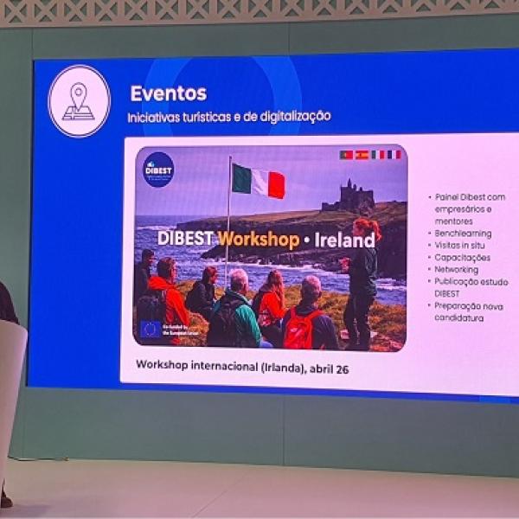Select the Networking bullet item
The width and height of the screenshot is (519, 519).
(x=459, y=270)
